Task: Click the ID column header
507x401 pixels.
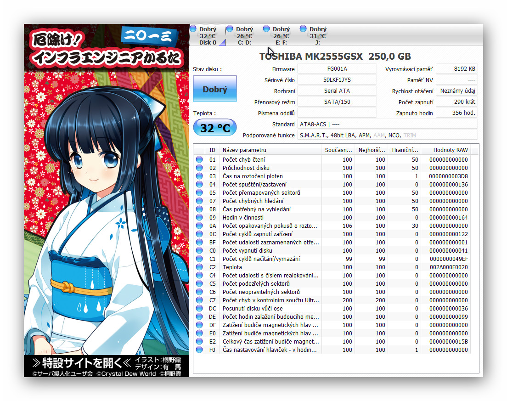Action: (212, 150)
